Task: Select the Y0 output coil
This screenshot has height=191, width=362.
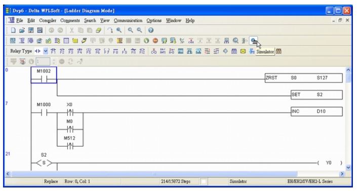Action: coord(330,163)
